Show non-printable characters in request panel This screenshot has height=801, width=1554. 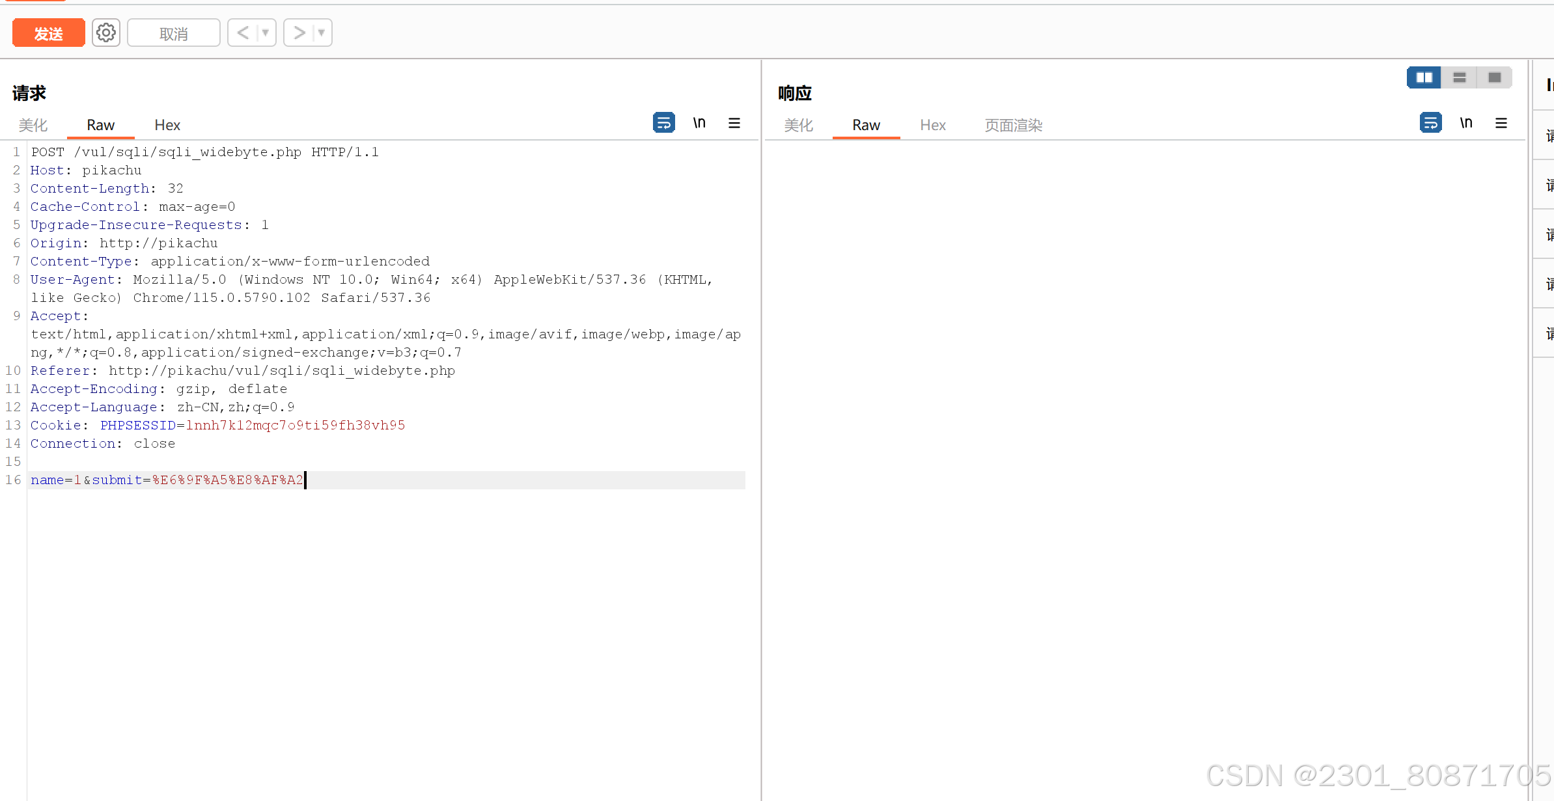(699, 122)
